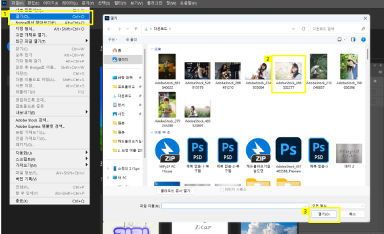Go up one folder level arrow

[136, 29]
